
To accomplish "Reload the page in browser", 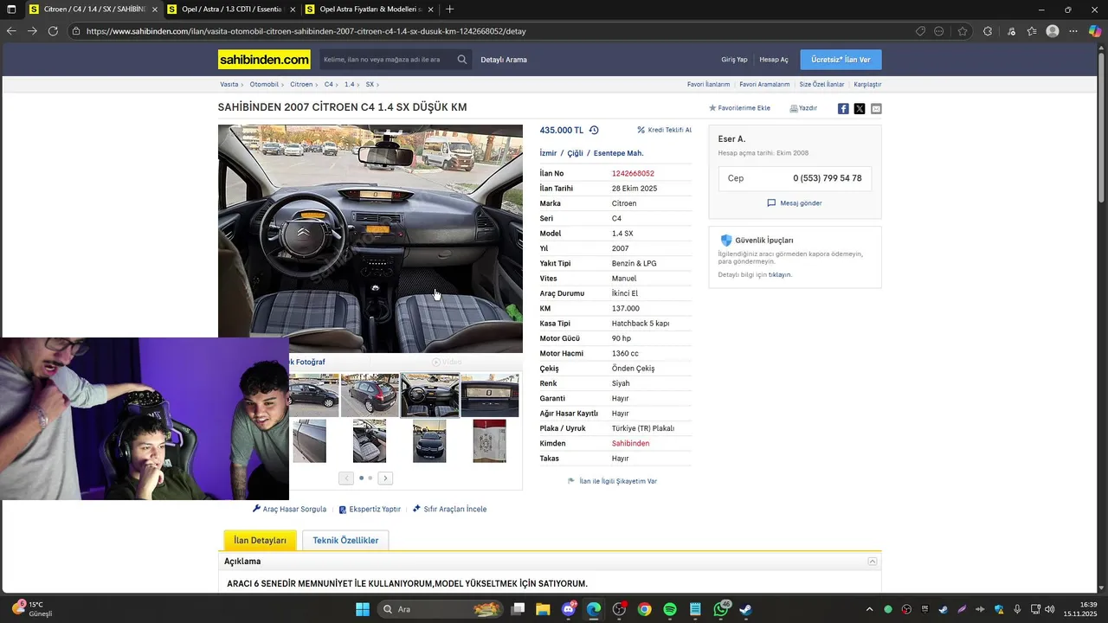I will pyautogui.click(x=53, y=31).
